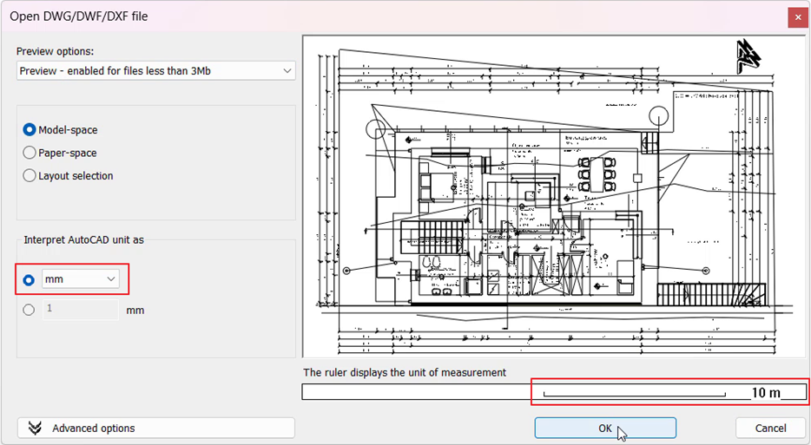Open the Preview options dropdown
This screenshot has height=445, width=811.
[x=156, y=70]
